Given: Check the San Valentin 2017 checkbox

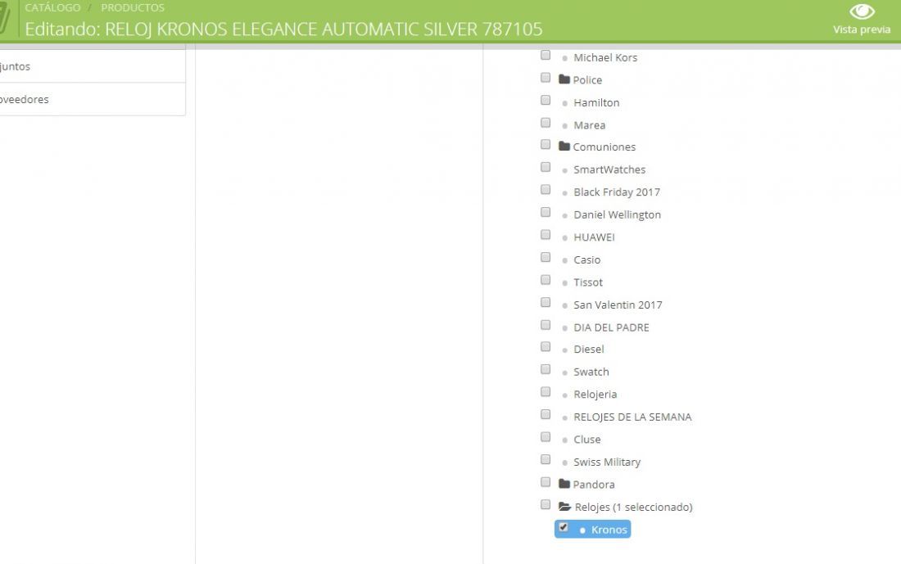Looking at the screenshot, I should (x=546, y=303).
